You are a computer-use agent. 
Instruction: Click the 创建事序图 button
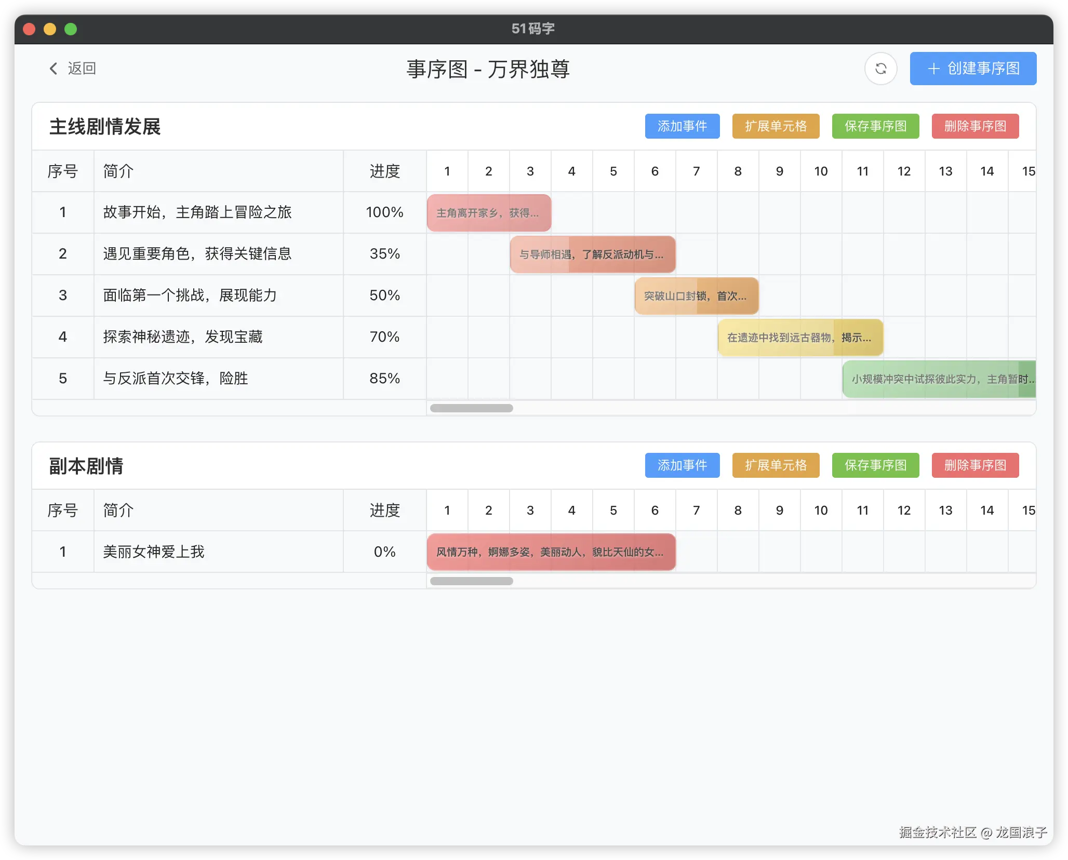[973, 69]
